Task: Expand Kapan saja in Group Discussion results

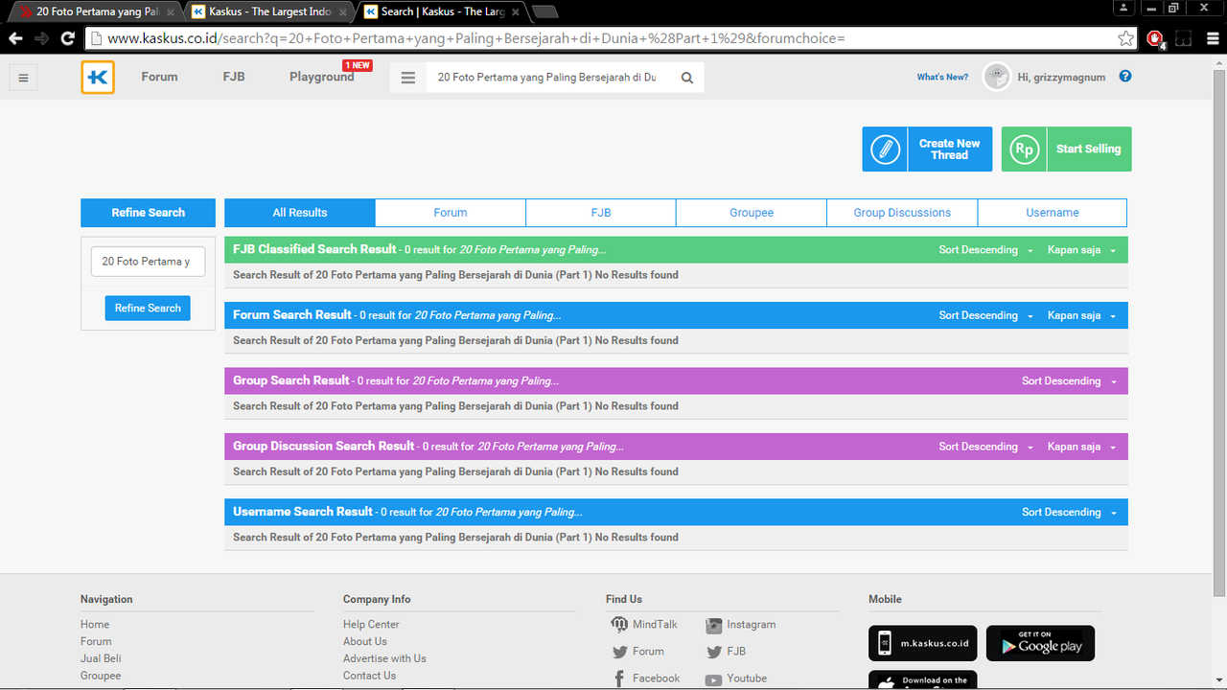Action: tap(1082, 447)
